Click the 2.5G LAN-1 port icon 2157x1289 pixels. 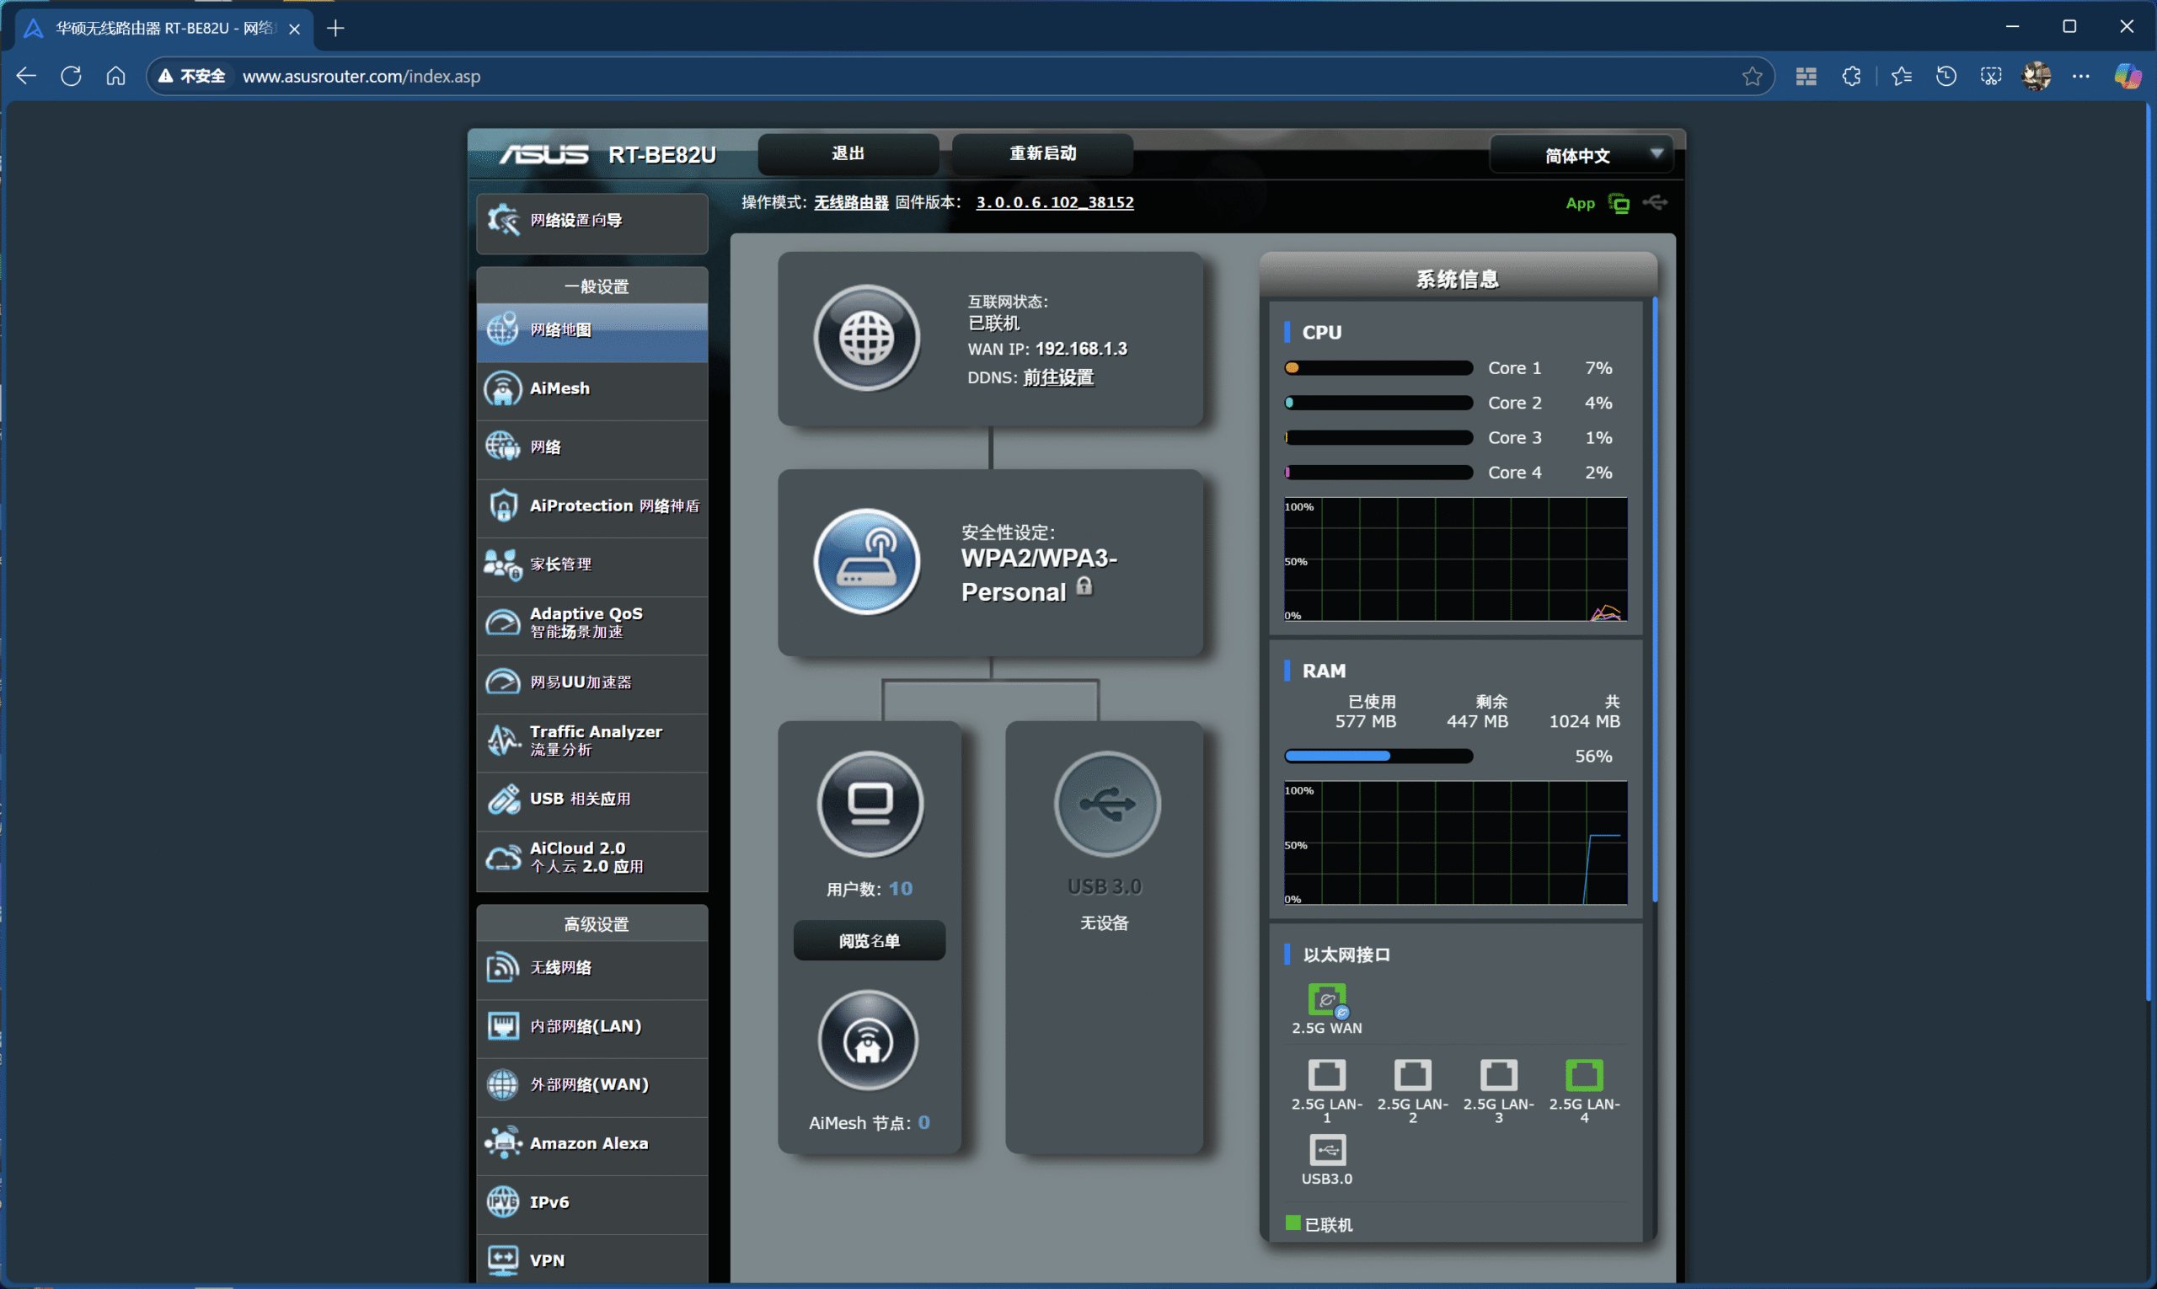click(x=1326, y=1074)
